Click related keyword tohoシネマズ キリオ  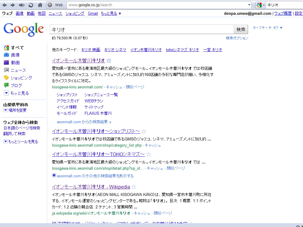[x=182, y=50]
